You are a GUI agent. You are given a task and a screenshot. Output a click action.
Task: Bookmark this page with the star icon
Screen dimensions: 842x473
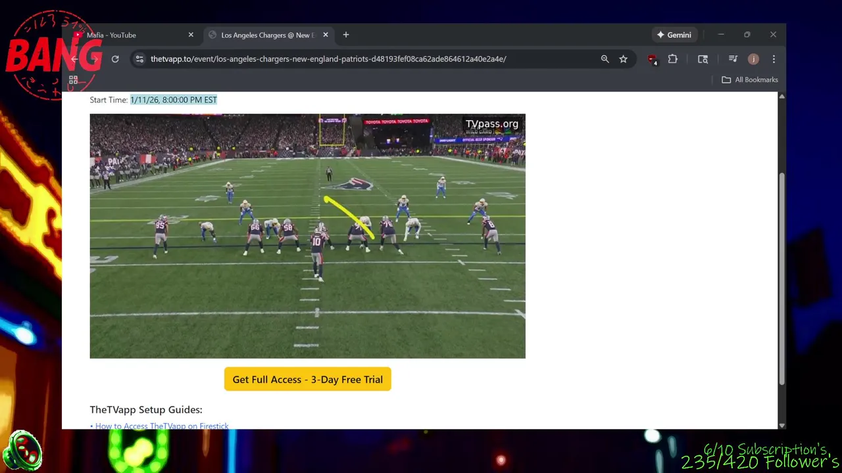coord(623,59)
